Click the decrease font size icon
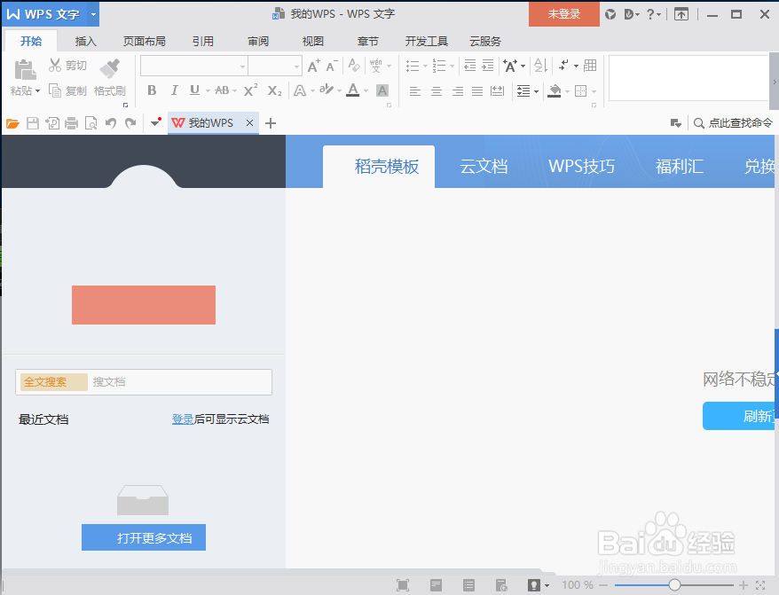This screenshot has width=779, height=595. tap(332, 66)
